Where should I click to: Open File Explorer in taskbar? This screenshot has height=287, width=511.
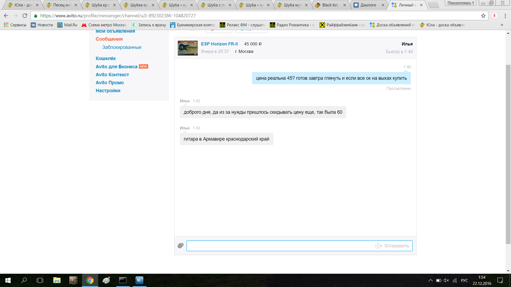(57, 280)
